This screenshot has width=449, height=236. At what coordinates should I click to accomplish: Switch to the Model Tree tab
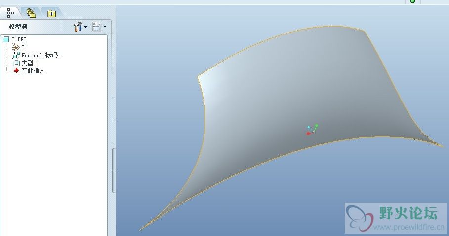coord(10,13)
